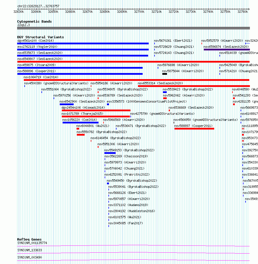The height and width of the screenshot is (264, 258).
Task: Click the black nsv5875644 variant bar
Action: coord(165,74)
